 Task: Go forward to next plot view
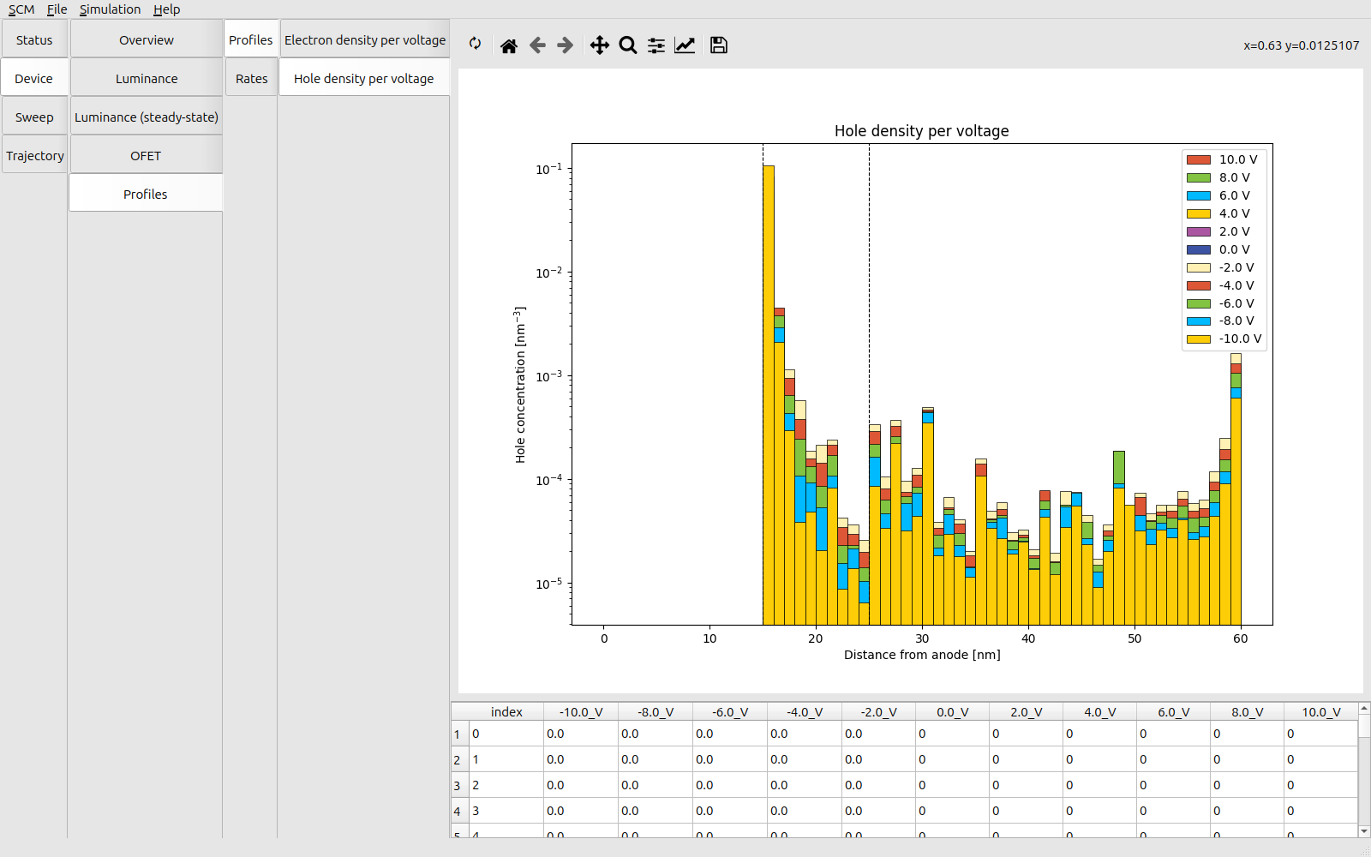click(x=566, y=45)
